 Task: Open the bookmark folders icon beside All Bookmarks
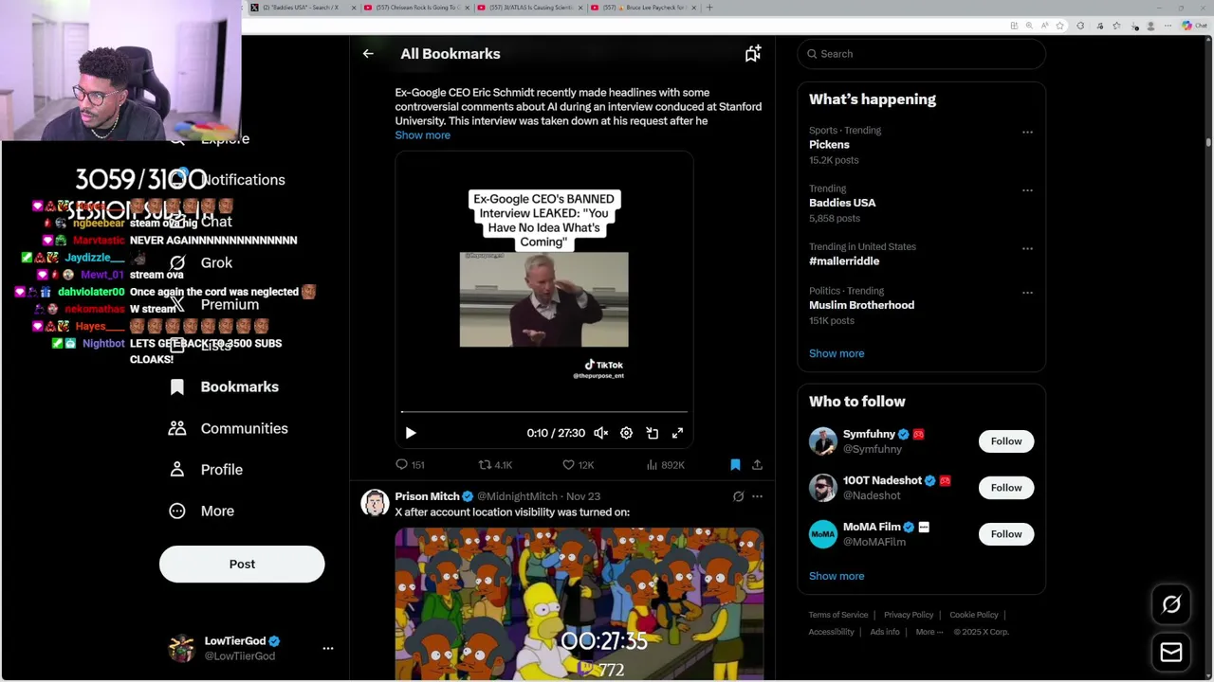[x=753, y=54]
